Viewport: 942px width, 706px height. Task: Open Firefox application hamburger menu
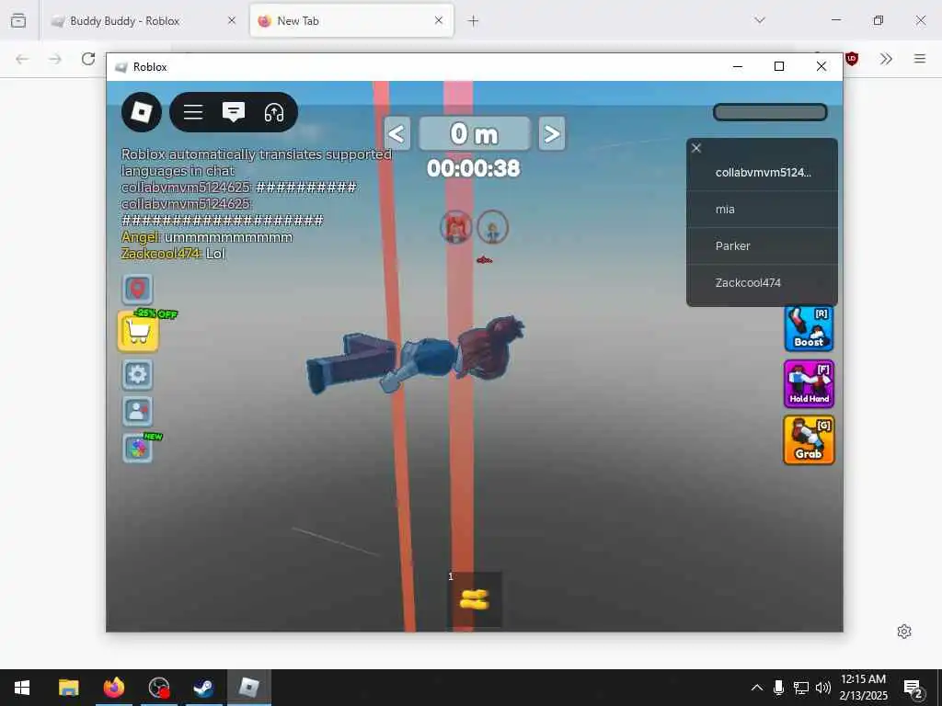(x=920, y=59)
